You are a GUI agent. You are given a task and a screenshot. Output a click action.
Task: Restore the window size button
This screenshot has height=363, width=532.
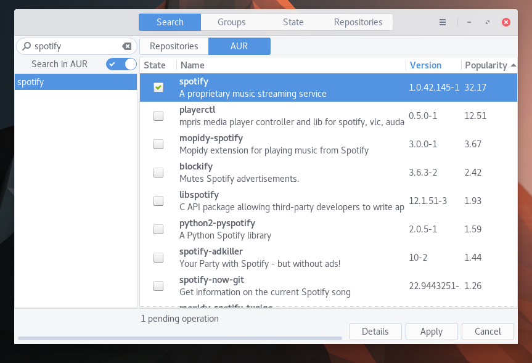[488, 22]
